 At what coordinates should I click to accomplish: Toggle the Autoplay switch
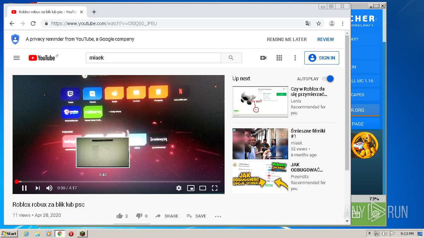[328, 79]
